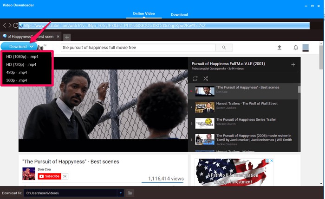The image size is (325, 199).
Task: Open the Don Coa channel avatar
Action: pos(29,174)
